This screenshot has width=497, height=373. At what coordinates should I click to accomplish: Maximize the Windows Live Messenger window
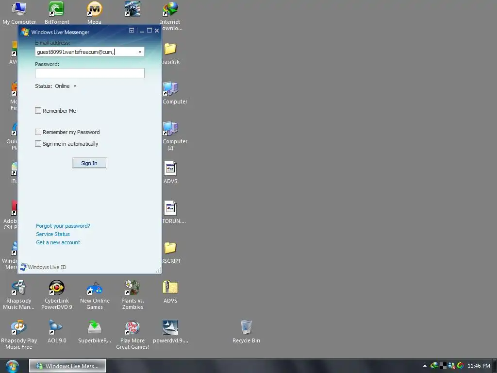click(x=149, y=31)
